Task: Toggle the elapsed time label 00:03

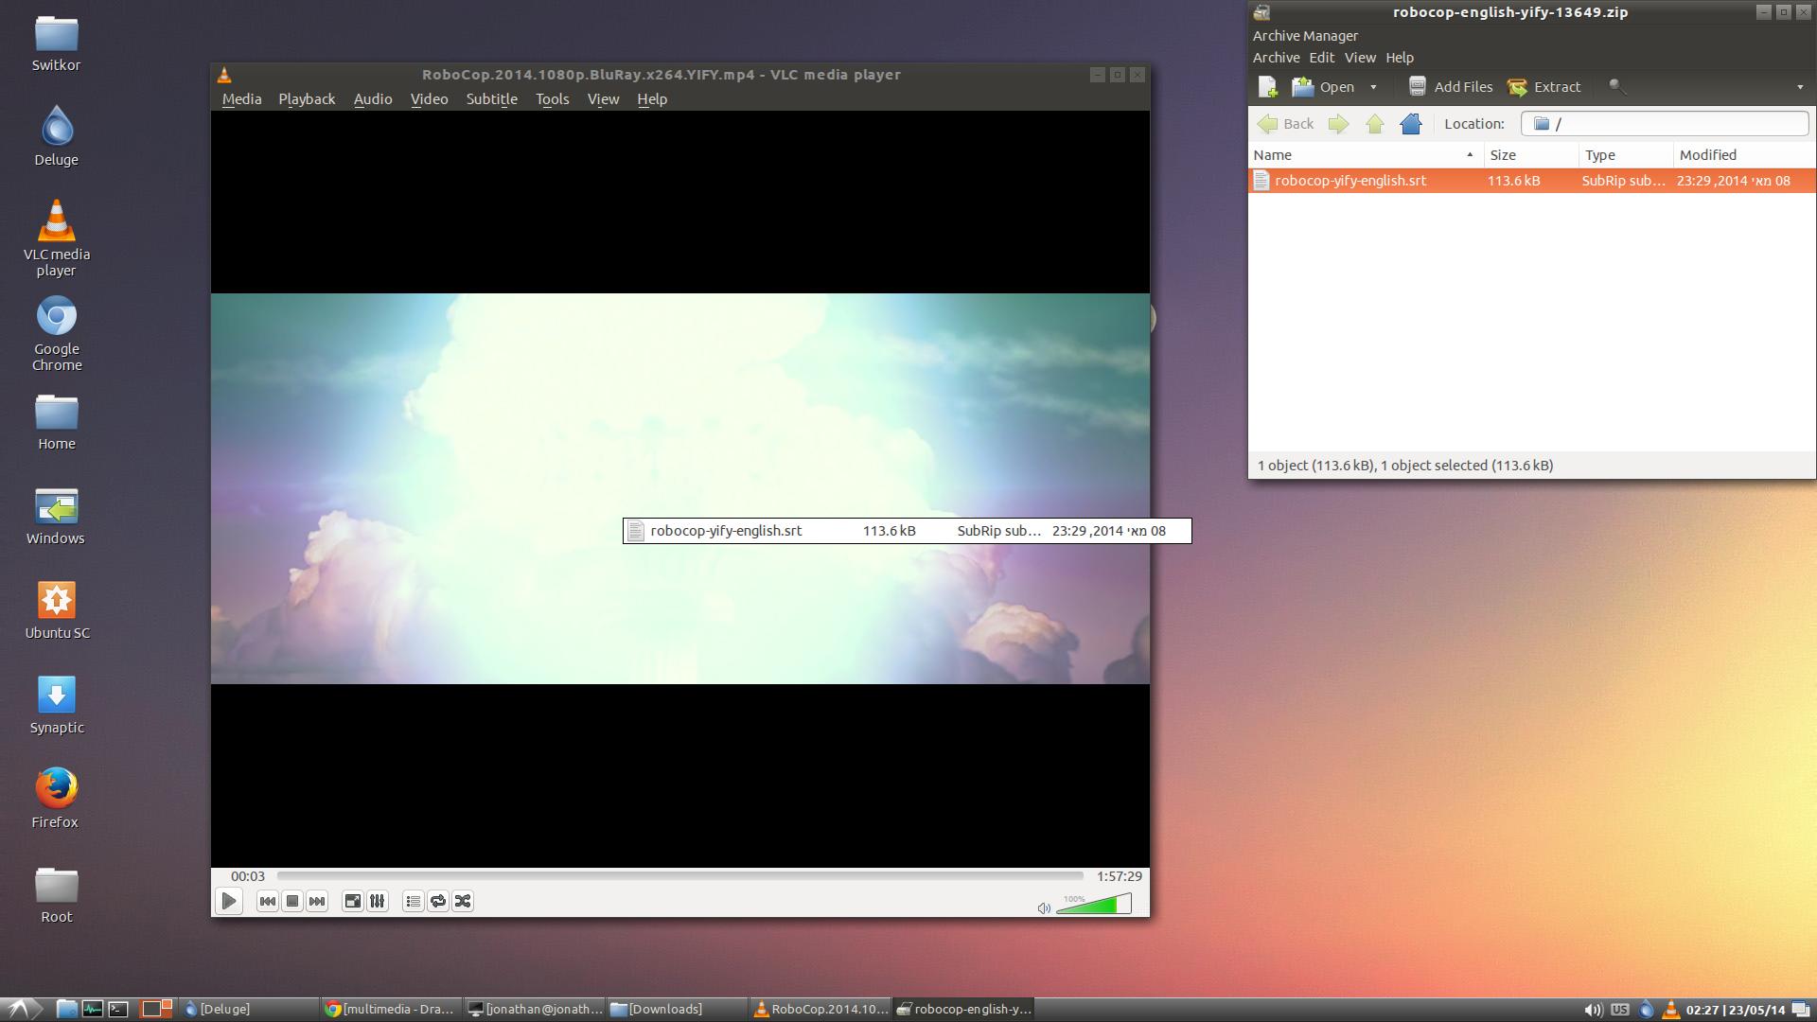Action: [x=248, y=876]
